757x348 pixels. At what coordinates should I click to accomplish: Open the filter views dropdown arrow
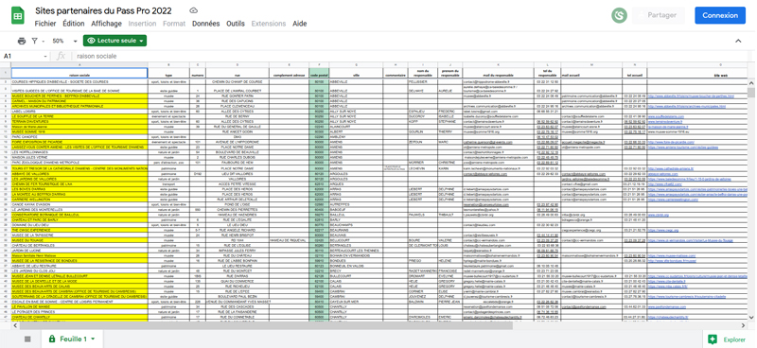pyautogui.click(x=43, y=42)
